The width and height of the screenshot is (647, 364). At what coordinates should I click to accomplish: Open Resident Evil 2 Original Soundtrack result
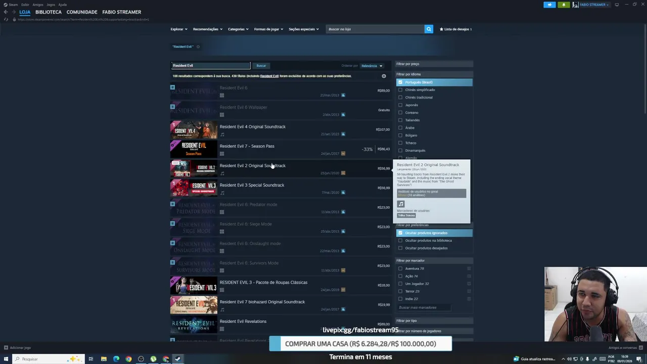281,169
